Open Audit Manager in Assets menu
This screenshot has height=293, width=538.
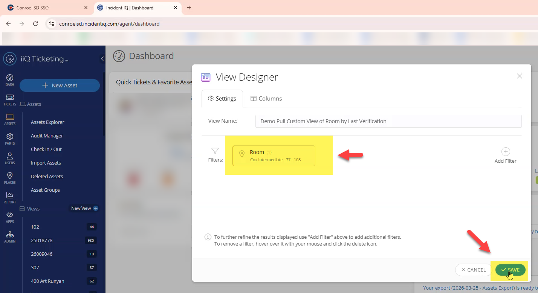pos(47,136)
